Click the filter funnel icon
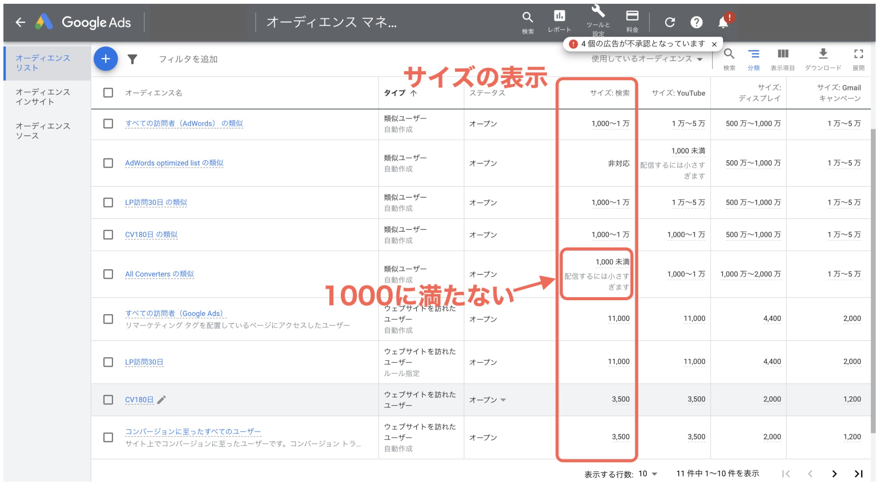 (133, 59)
